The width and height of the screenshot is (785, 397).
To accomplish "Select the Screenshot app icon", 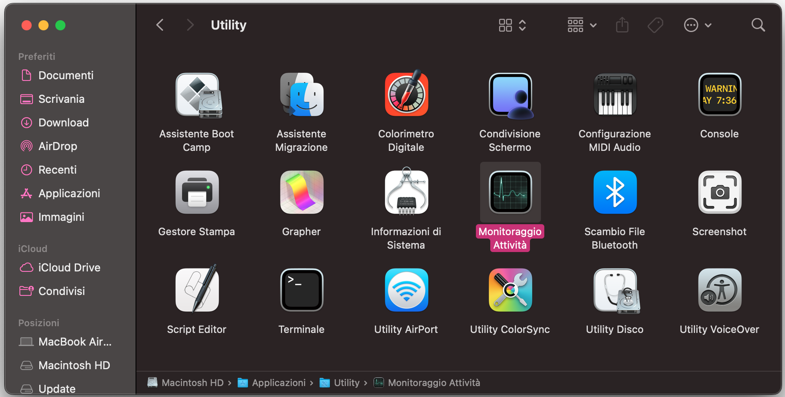I will pyautogui.click(x=720, y=192).
